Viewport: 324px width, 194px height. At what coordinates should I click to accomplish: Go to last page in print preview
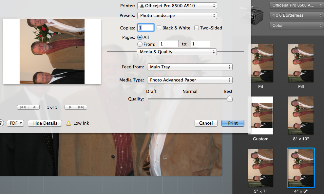point(82,107)
